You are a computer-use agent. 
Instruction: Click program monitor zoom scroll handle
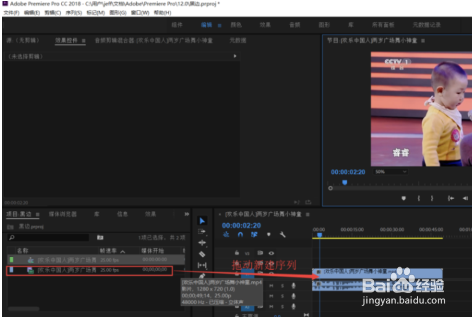(330, 188)
